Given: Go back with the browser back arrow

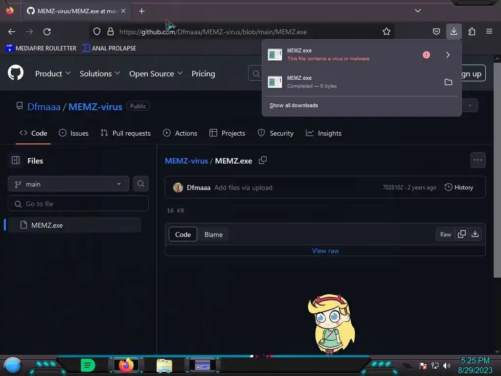Looking at the screenshot, I should [x=12, y=32].
